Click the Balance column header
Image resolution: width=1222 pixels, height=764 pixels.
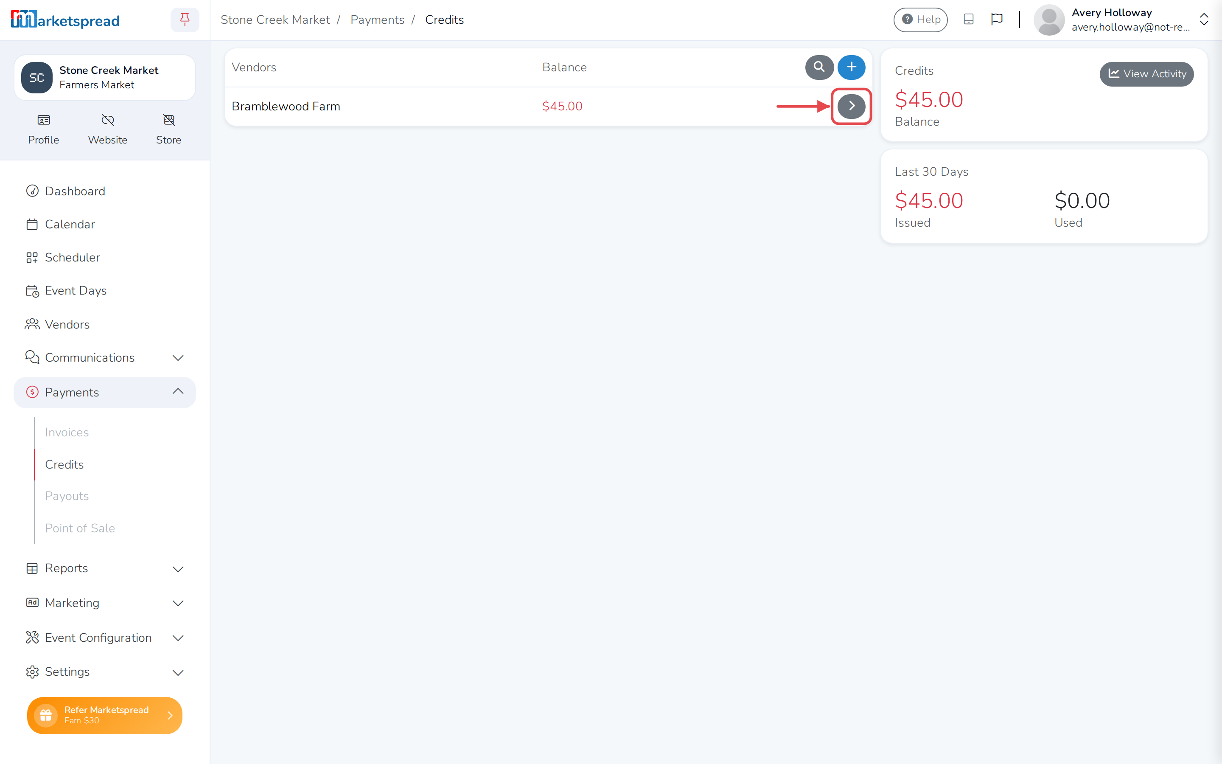point(564,67)
